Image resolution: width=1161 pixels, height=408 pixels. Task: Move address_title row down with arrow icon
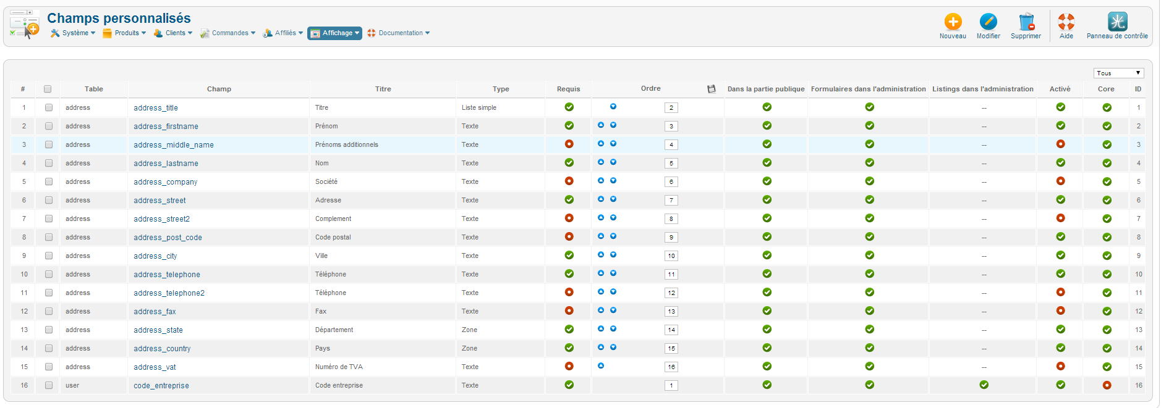coord(613,107)
